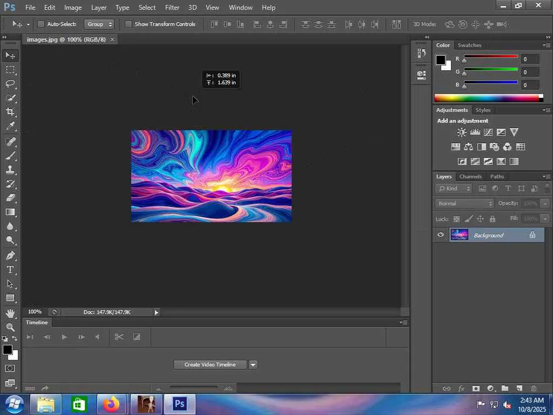Select the Pen tool
Screen dimensions: 553x415
10,256
